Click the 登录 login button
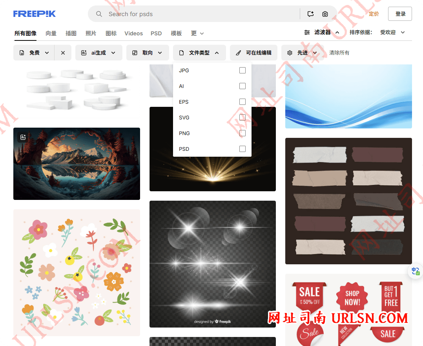Viewport: 423px width, 346px height. point(400,13)
